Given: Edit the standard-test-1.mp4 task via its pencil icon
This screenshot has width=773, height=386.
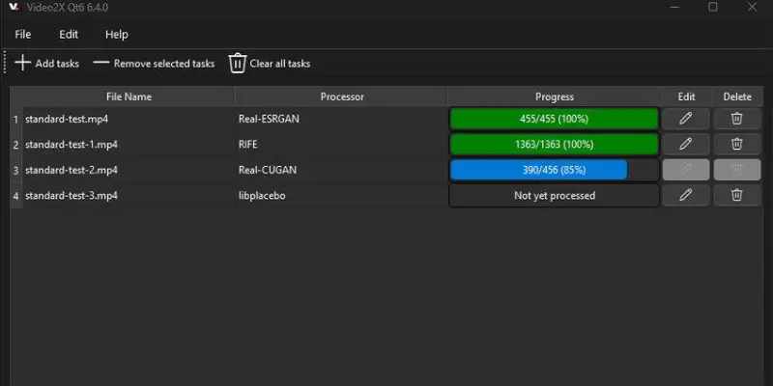Looking at the screenshot, I should (685, 144).
